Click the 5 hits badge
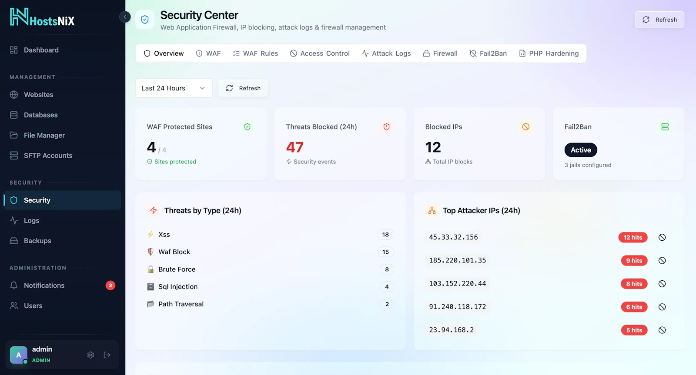 click(634, 330)
